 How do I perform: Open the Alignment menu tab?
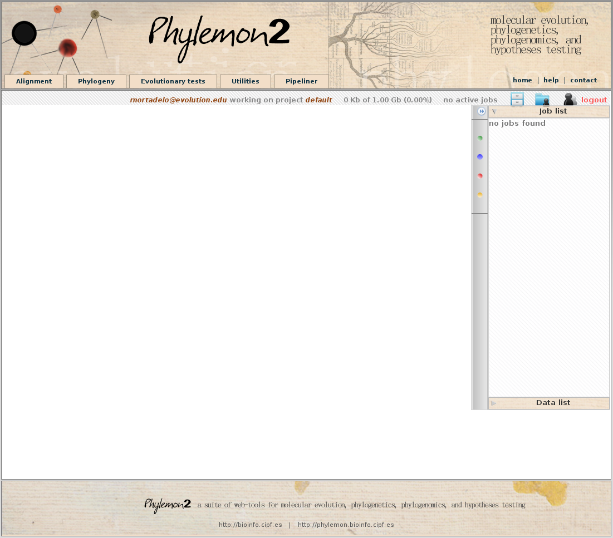[x=34, y=81]
